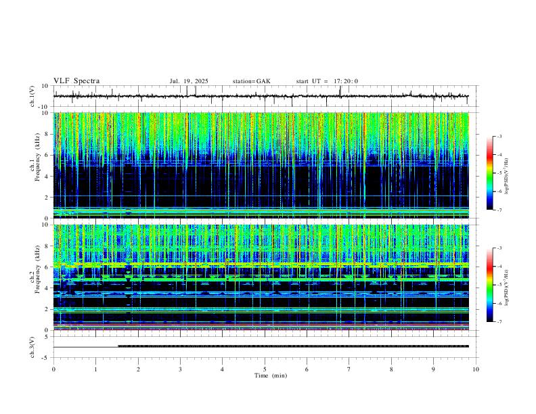Click time axis tick label '3'

[180, 369]
